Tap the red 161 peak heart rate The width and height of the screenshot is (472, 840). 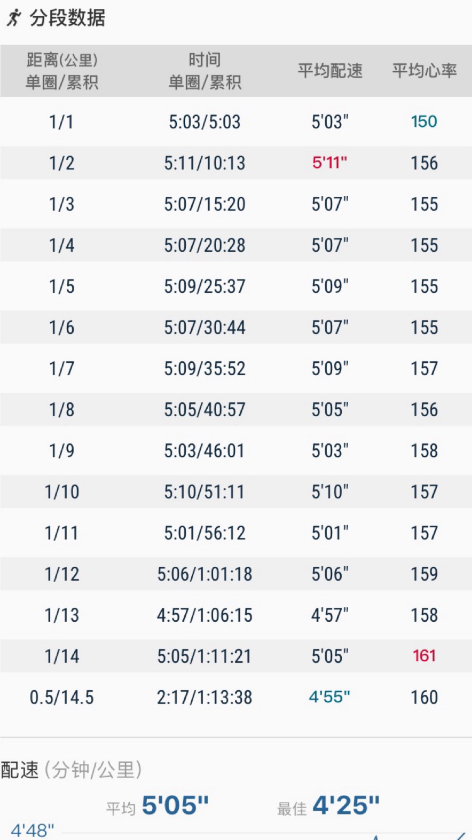[424, 656]
